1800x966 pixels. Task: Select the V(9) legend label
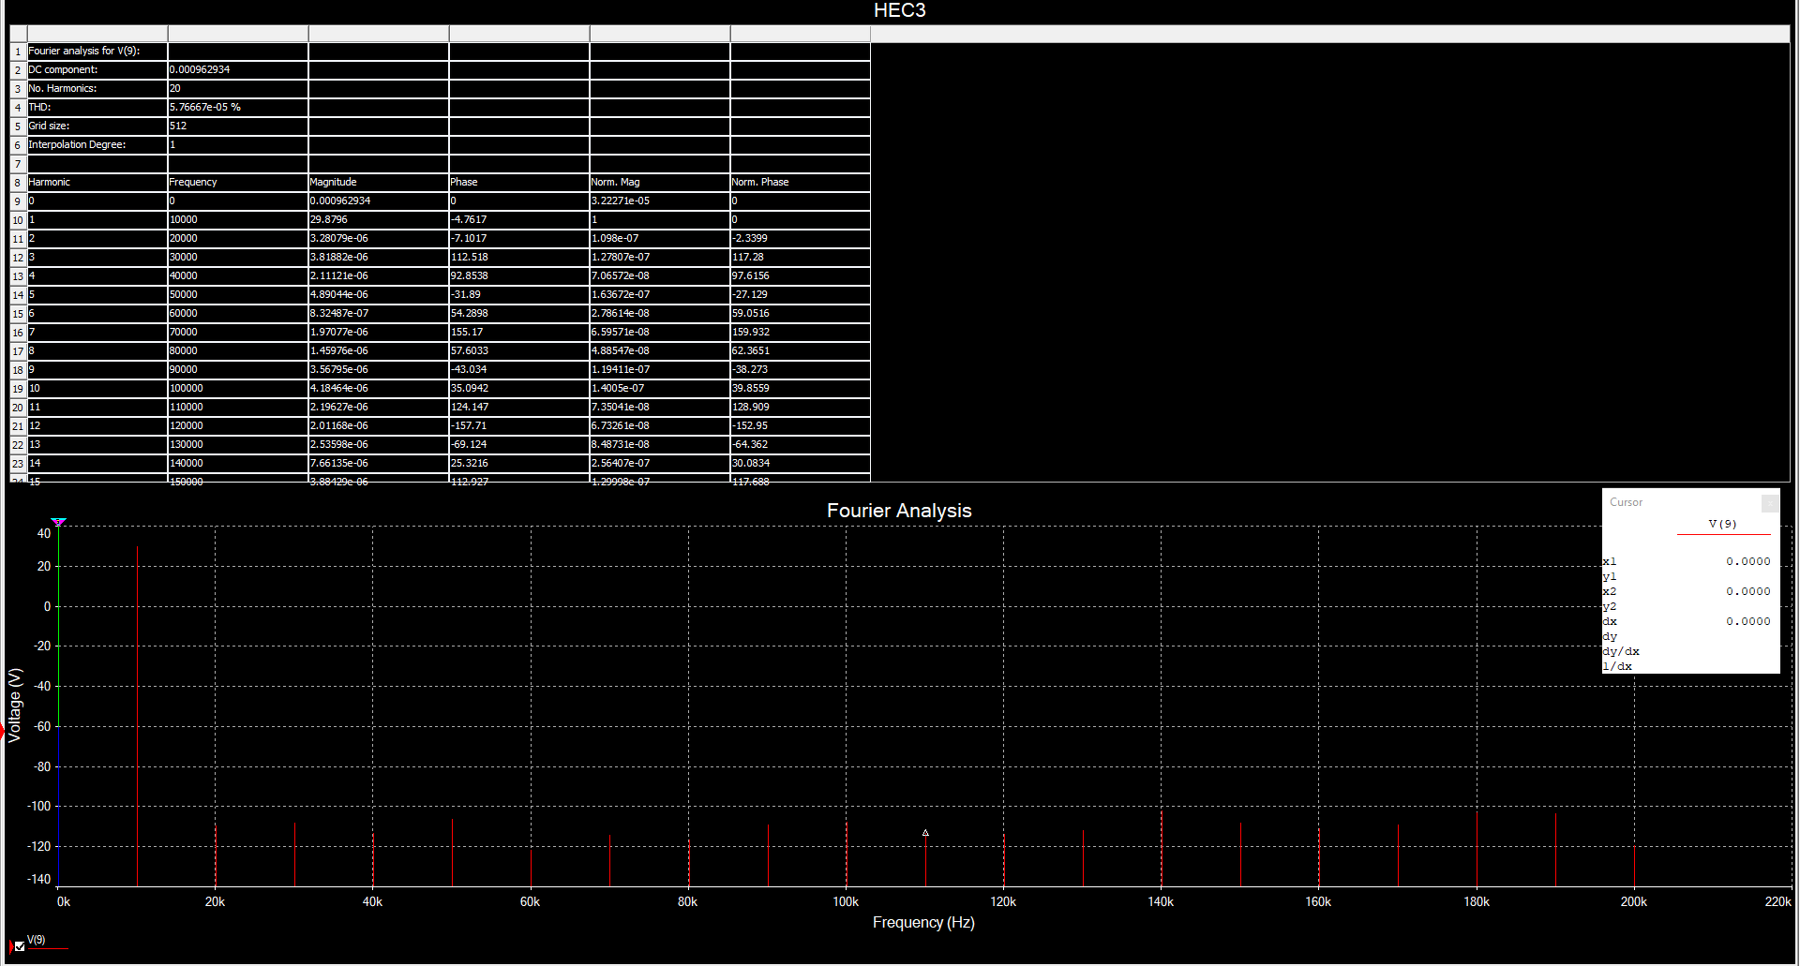click(x=37, y=940)
